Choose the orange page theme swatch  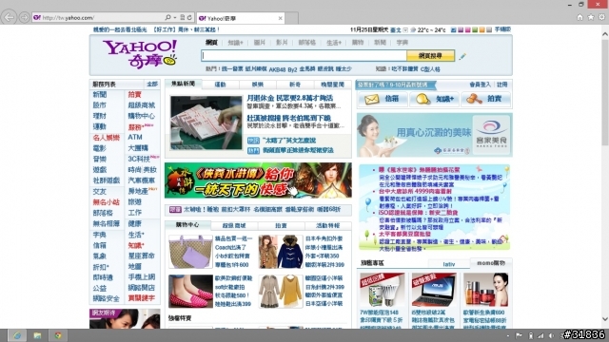[x=482, y=29]
